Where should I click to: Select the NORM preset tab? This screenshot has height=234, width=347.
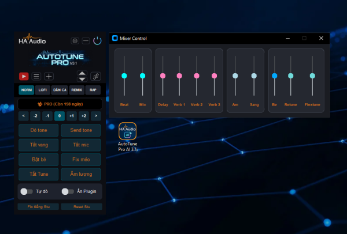coord(27,90)
